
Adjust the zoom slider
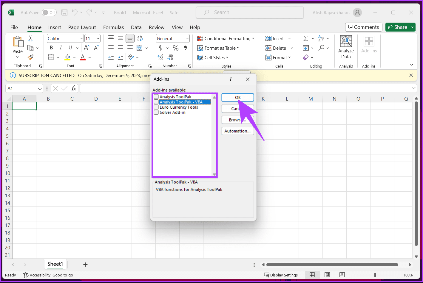coord(375,275)
